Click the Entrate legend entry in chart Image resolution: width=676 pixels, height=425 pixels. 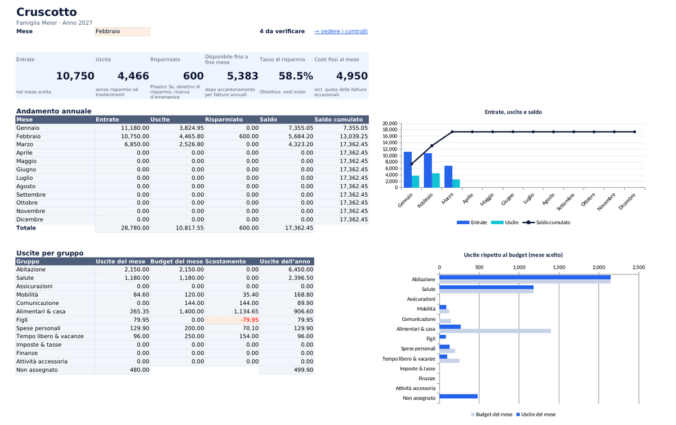point(472,223)
